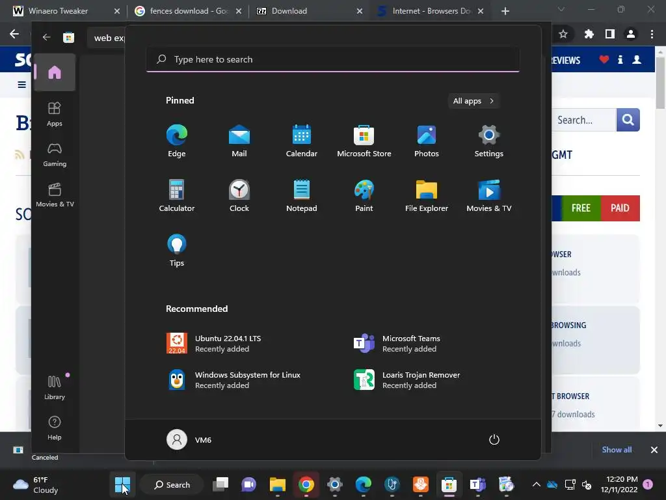Open website user account icon

pos(637,59)
